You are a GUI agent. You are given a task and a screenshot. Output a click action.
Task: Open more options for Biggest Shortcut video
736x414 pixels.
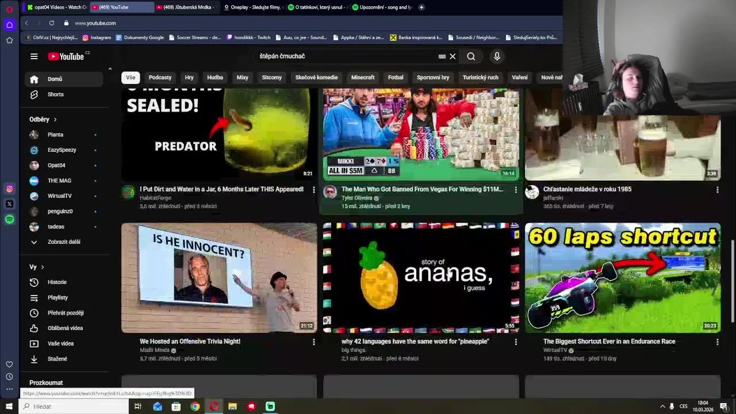[717, 342]
